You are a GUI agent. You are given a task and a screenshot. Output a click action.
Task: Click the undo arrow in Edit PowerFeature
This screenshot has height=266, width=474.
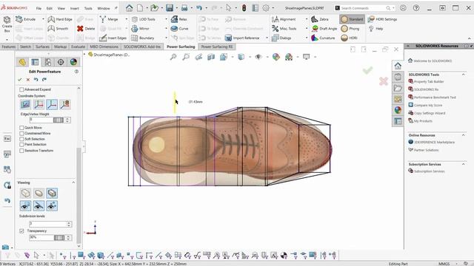tap(36, 80)
